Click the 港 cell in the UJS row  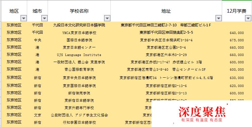click(x=38, y=55)
